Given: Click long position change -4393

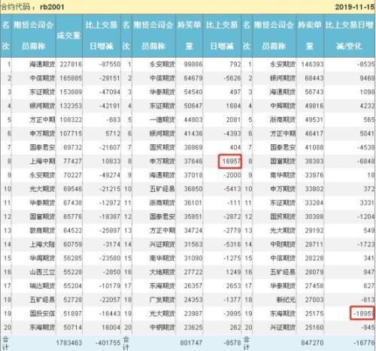Looking at the screenshot, I should (x=232, y=134).
